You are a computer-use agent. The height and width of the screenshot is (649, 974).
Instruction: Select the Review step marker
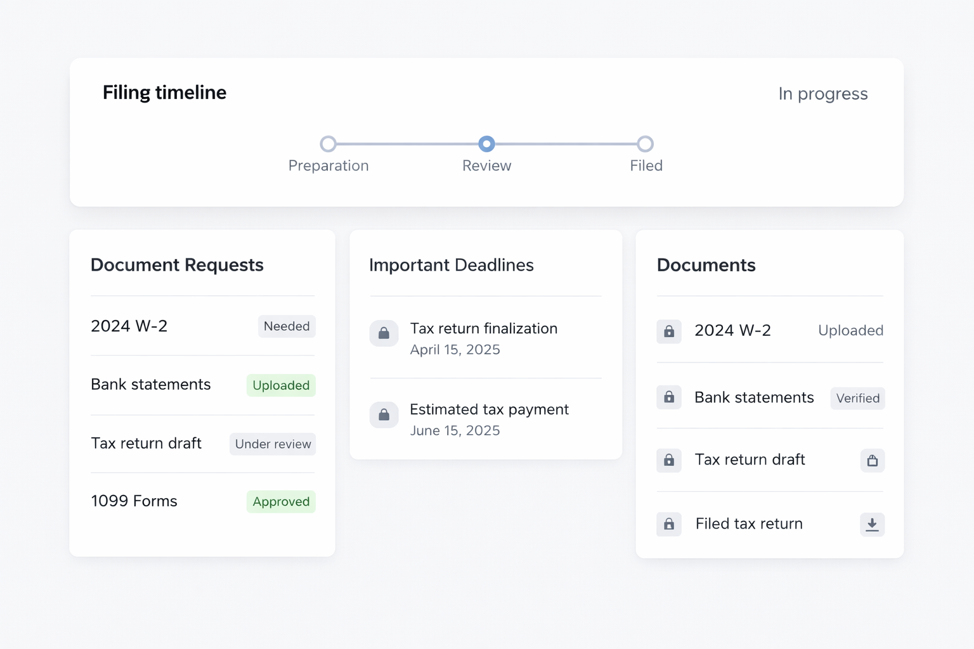click(x=486, y=144)
